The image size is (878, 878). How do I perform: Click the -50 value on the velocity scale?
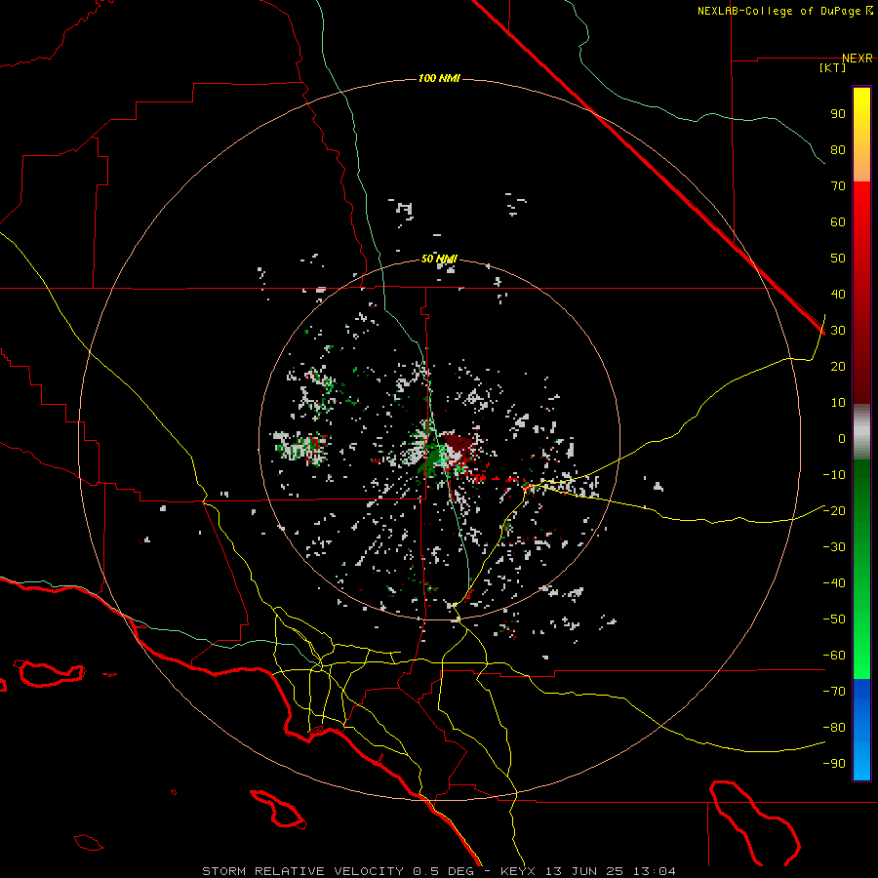coord(834,619)
